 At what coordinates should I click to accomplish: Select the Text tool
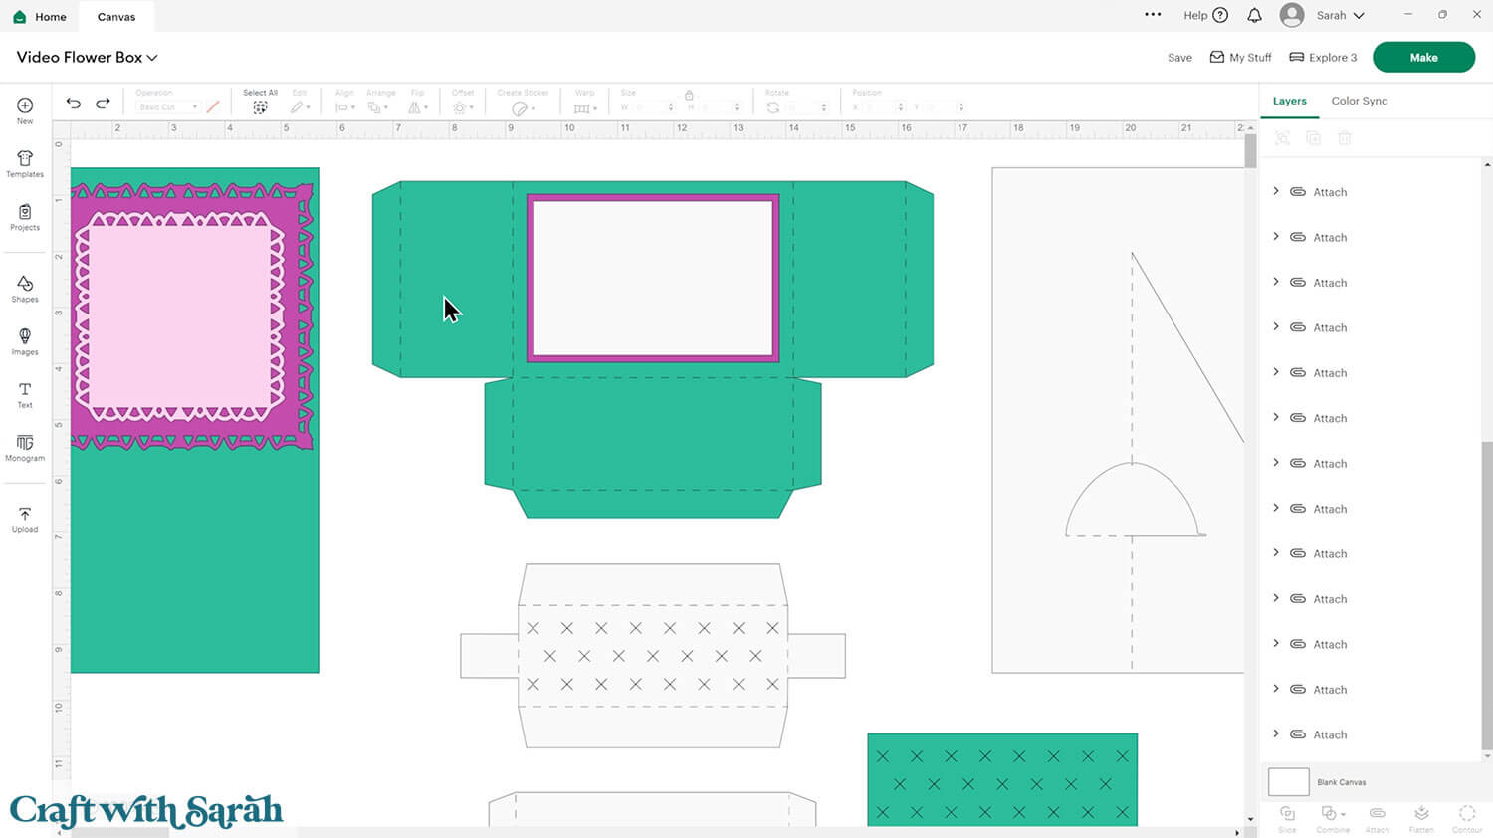click(x=25, y=394)
